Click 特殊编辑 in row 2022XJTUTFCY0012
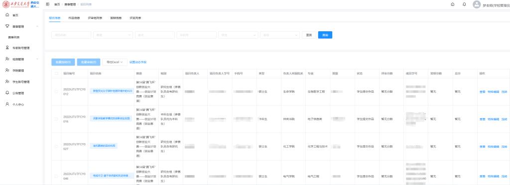The width and height of the screenshot is (510, 185). [494, 92]
